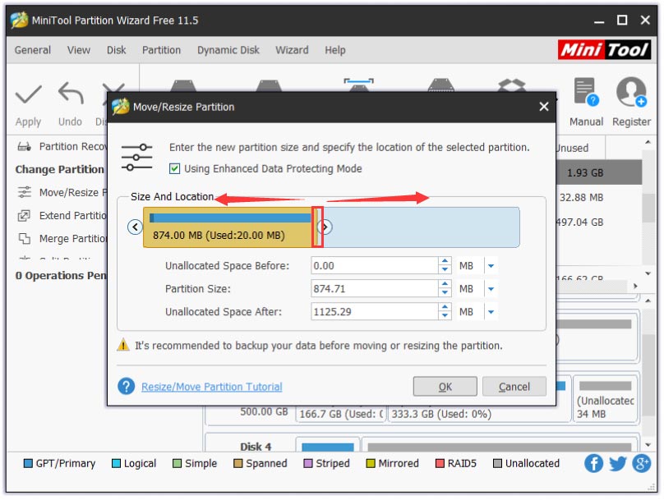
Task: Open unit dropdown for Unallocated Space After
Action: click(491, 312)
